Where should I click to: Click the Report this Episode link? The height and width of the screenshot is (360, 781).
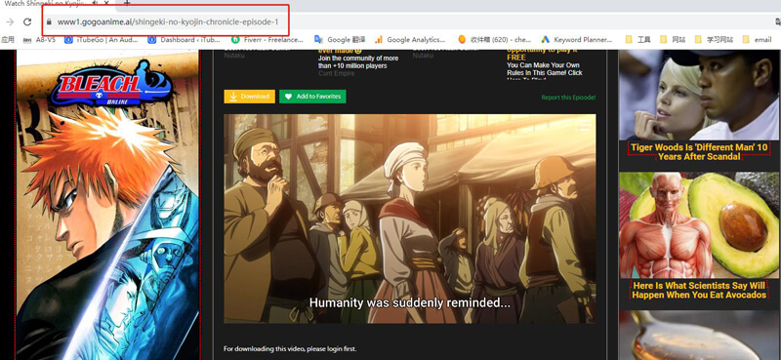coord(568,98)
